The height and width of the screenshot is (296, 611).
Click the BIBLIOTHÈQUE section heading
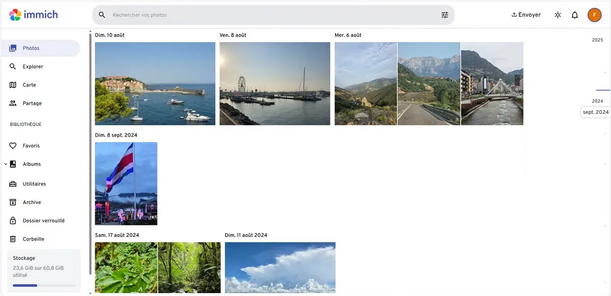point(25,125)
